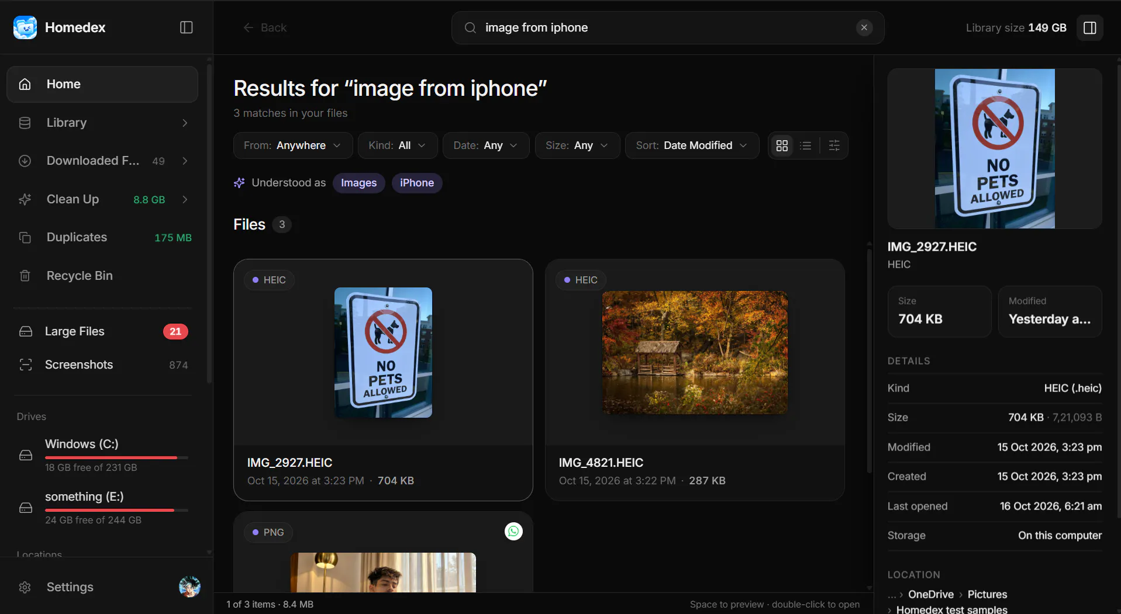Go Back using the arrow button

[x=265, y=27]
